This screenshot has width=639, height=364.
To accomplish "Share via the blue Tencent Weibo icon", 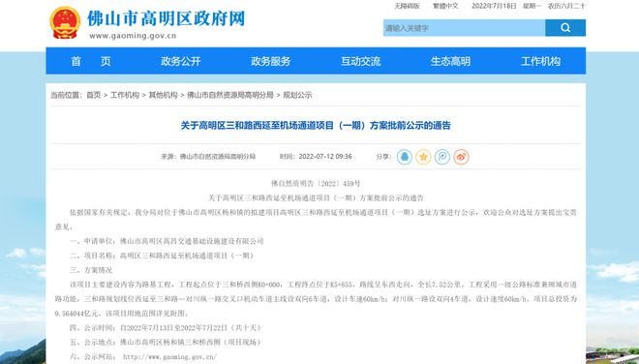I will click(x=442, y=157).
